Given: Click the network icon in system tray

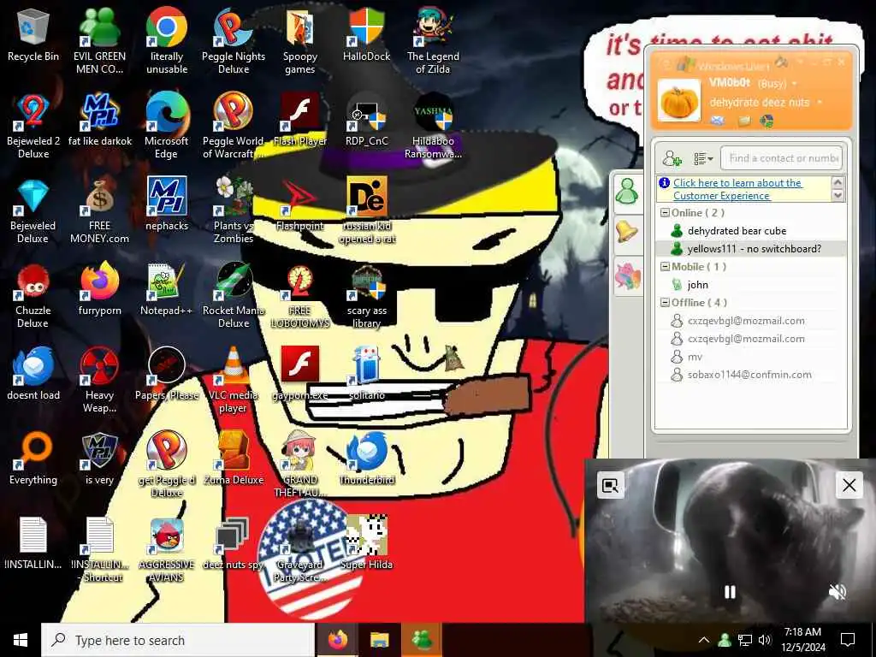Looking at the screenshot, I should coord(745,640).
